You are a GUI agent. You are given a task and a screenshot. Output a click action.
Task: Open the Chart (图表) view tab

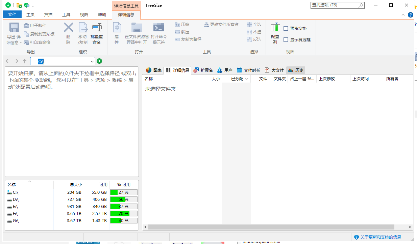pyautogui.click(x=154, y=70)
